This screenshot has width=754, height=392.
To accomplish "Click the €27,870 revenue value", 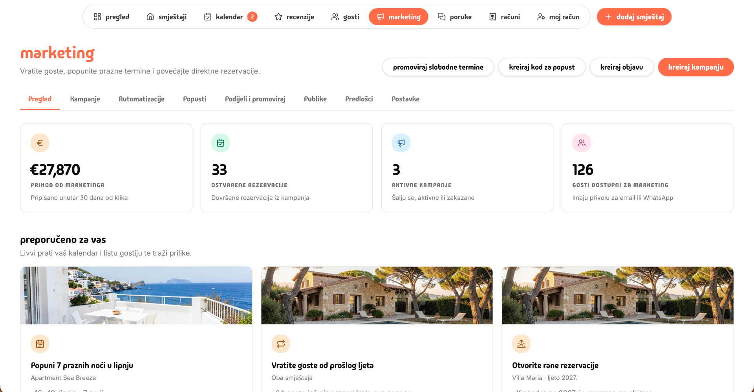I will 55,170.
